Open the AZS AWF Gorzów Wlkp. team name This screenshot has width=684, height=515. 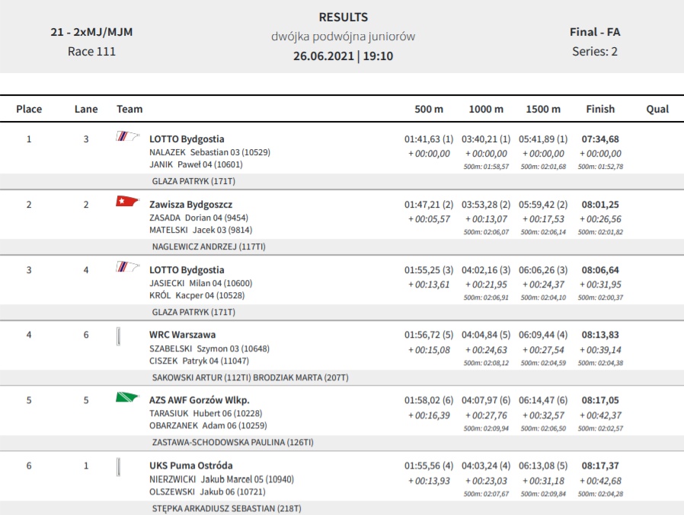200,400
